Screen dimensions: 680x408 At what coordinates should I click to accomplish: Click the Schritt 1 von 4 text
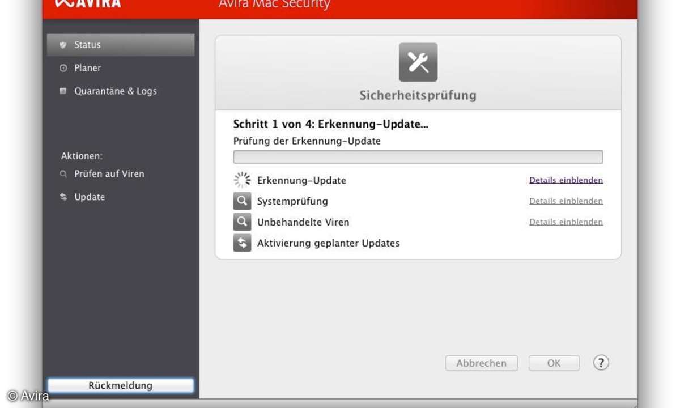point(331,124)
